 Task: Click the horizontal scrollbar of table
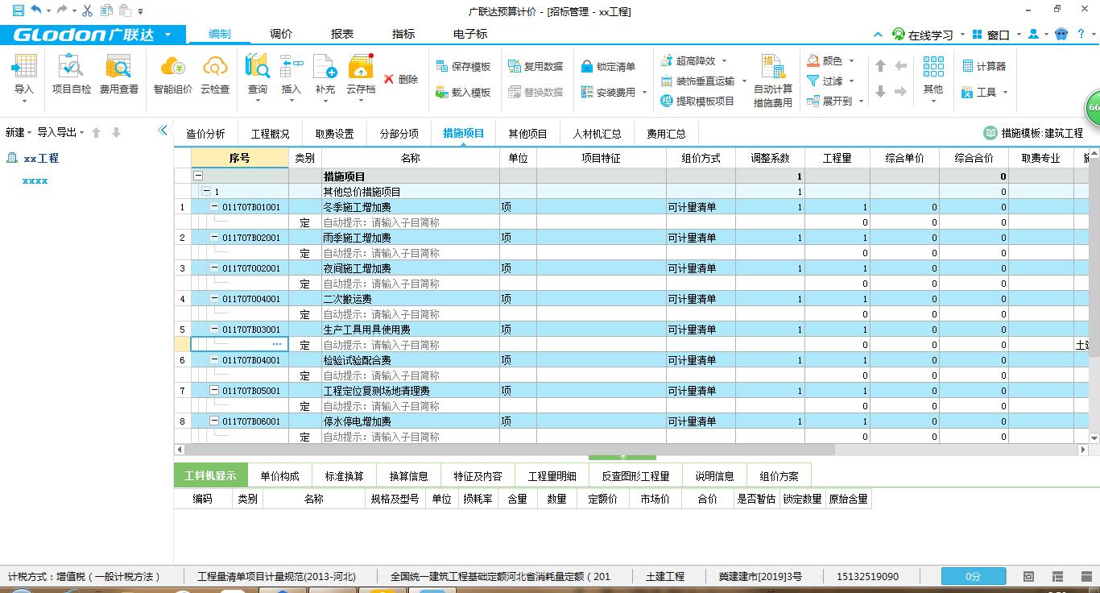pos(510,450)
